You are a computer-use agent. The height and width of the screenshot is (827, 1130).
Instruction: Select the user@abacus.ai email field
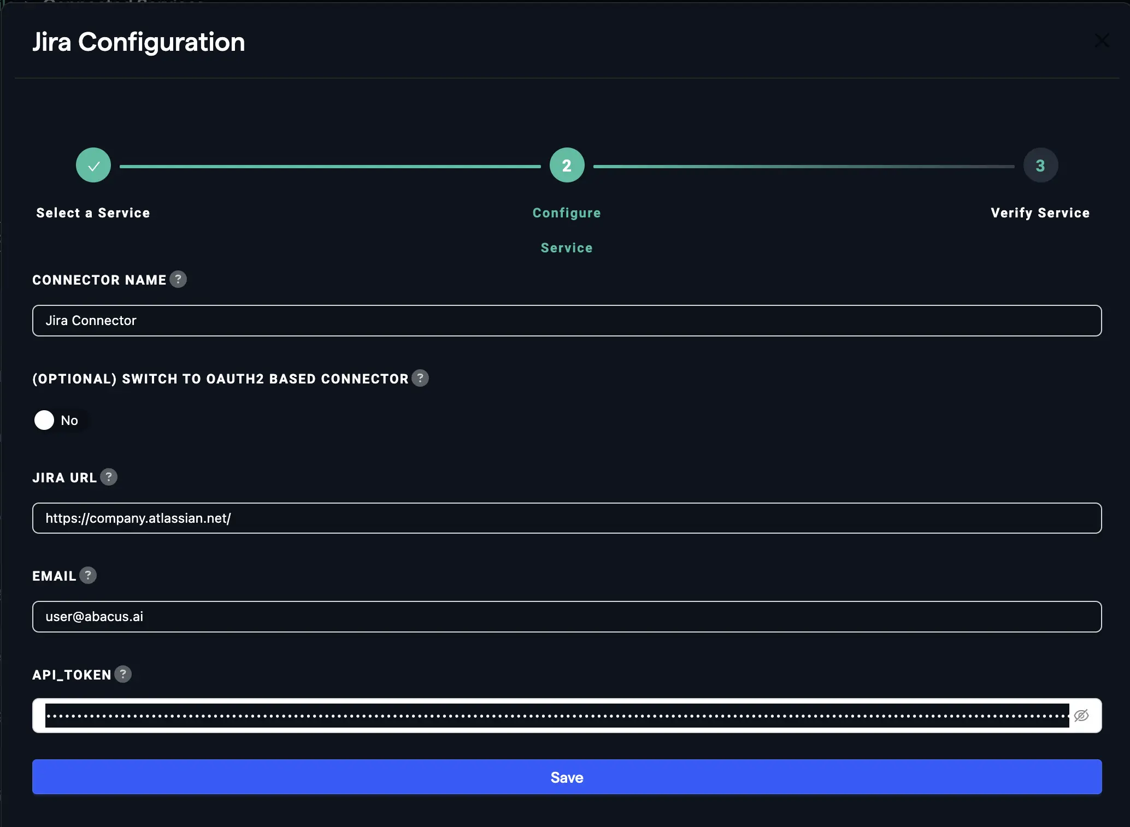567,616
